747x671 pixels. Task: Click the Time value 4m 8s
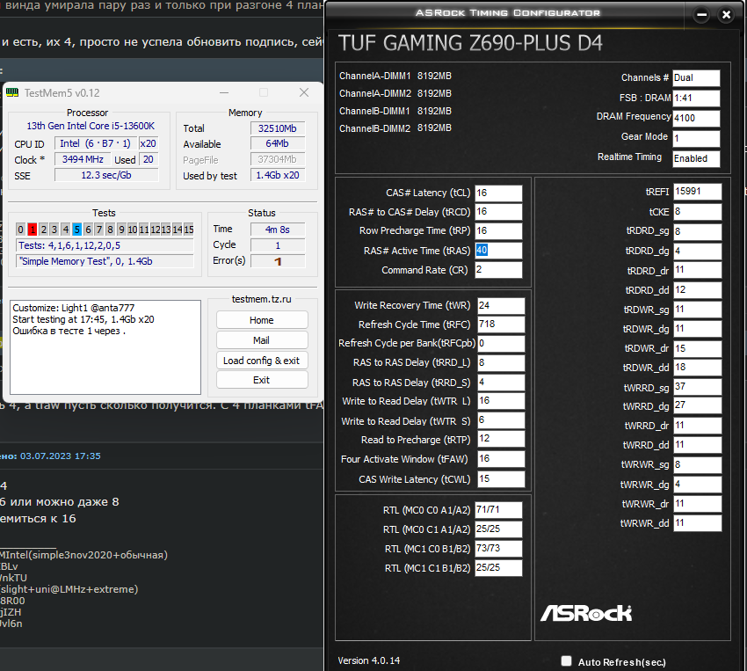tap(278, 230)
